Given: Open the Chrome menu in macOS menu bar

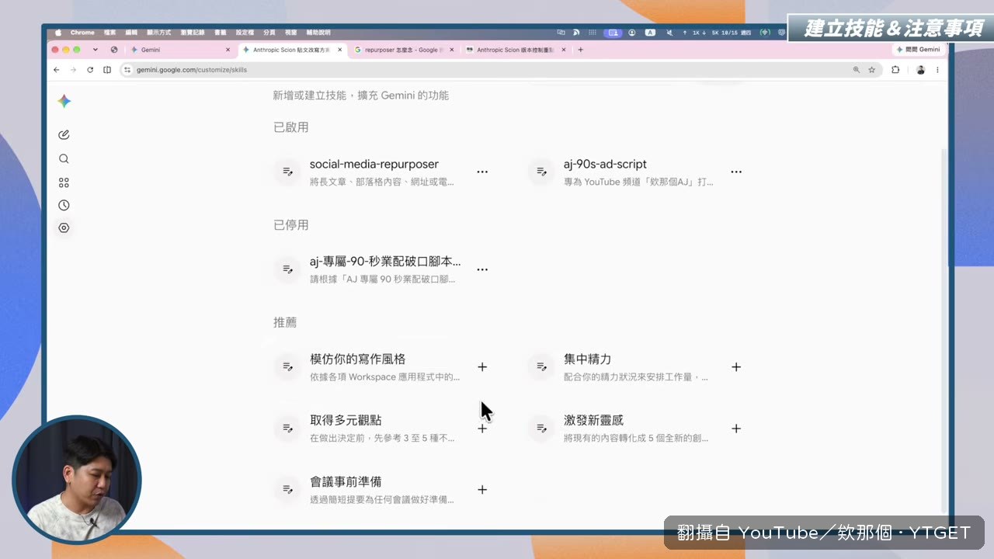Looking at the screenshot, I should [82, 33].
